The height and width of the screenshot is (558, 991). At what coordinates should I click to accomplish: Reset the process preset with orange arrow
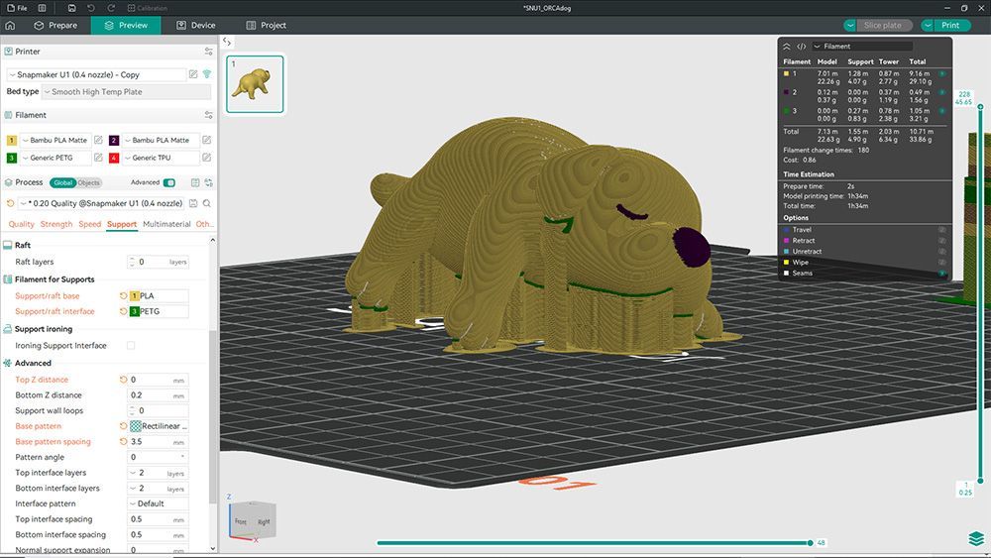coord(10,203)
